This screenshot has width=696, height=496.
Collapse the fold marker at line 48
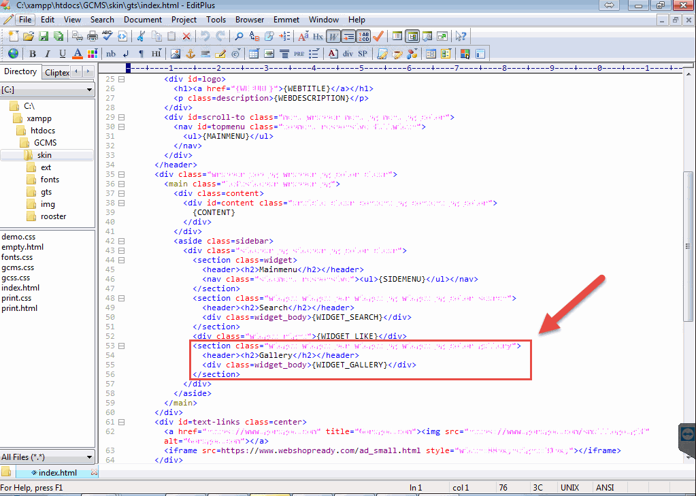tap(121, 299)
